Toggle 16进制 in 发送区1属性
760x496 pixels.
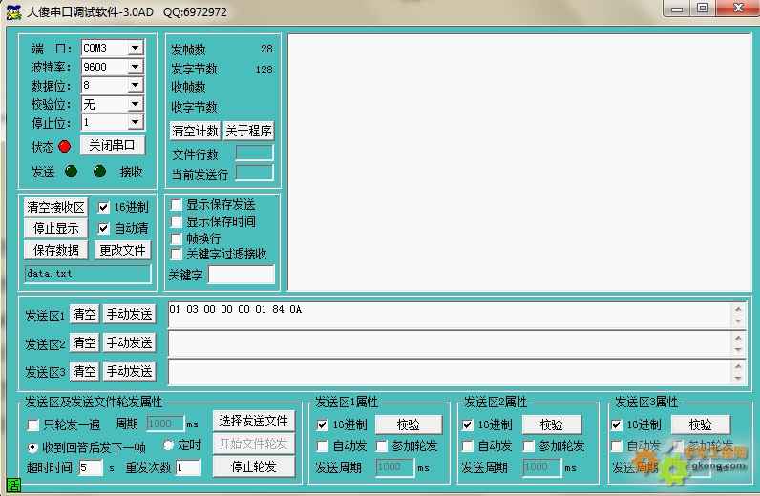point(322,424)
